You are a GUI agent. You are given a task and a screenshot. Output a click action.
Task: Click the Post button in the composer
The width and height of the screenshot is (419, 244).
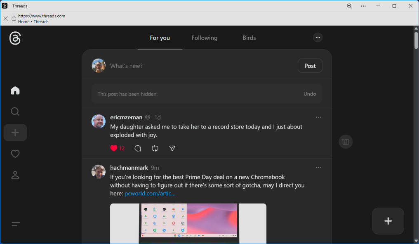tap(310, 66)
